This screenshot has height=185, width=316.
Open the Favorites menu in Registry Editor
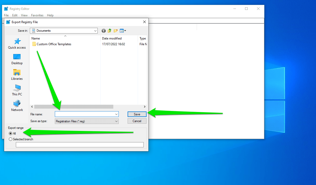coord(37,15)
